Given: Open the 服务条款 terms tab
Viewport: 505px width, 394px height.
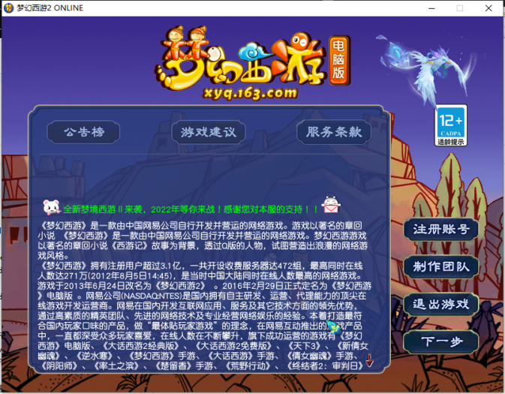Looking at the screenshot, I should coord(334,132).
